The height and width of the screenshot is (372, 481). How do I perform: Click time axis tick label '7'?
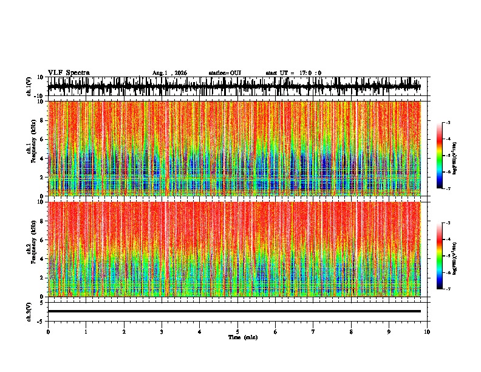pyautogui.click(x=313, y=332)
